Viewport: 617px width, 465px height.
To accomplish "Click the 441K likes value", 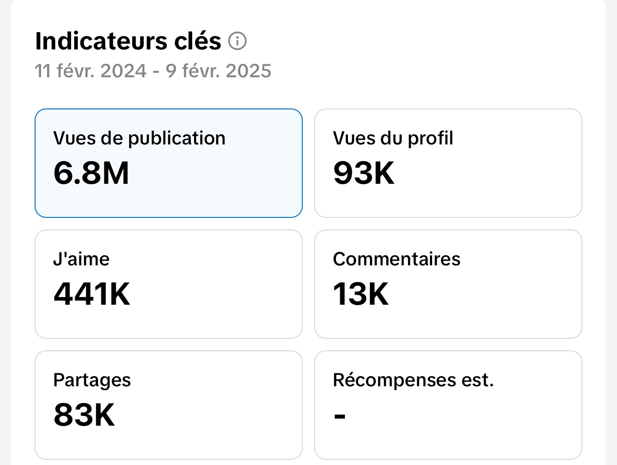I will tap(92, 294).
